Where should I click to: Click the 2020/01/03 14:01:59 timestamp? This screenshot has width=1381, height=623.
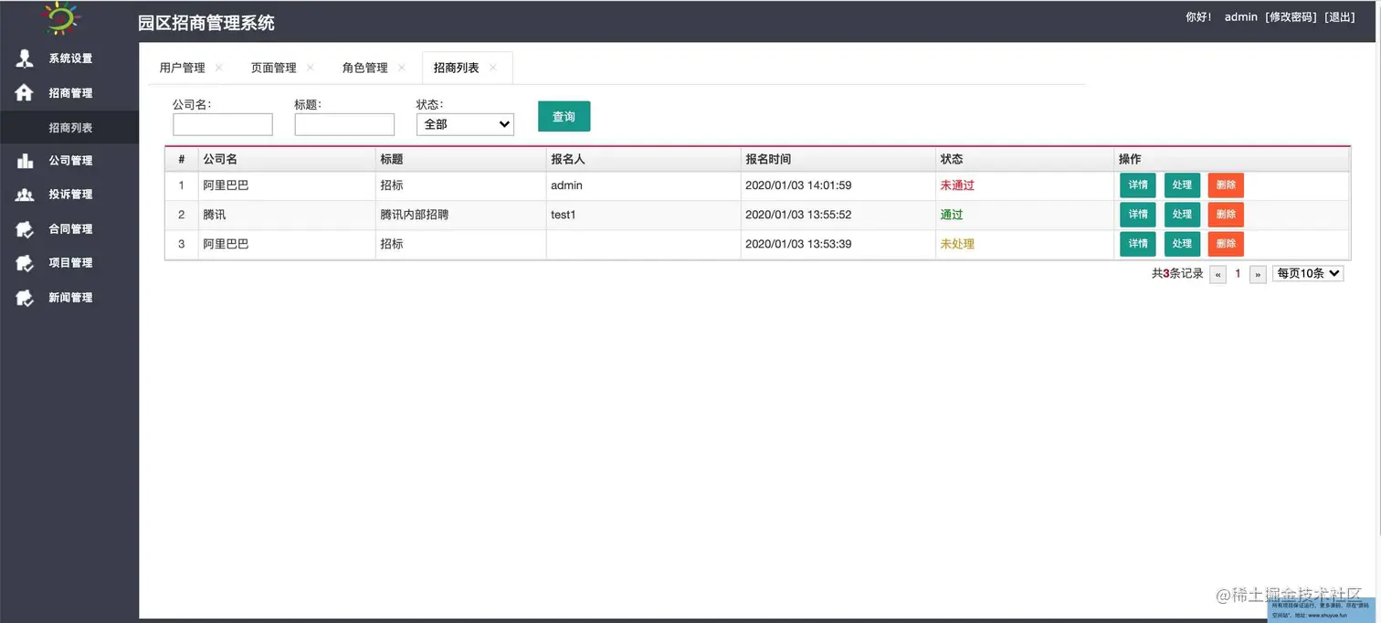pos(798,185)
